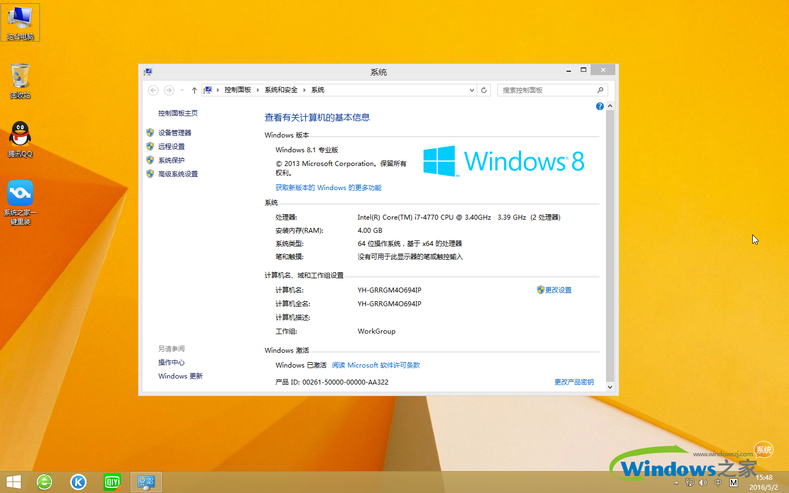The height and width of the screenshot is (493, 789).
Task: Navigate to 控制面板 in the breadcrumb
Action: [238, 90]
